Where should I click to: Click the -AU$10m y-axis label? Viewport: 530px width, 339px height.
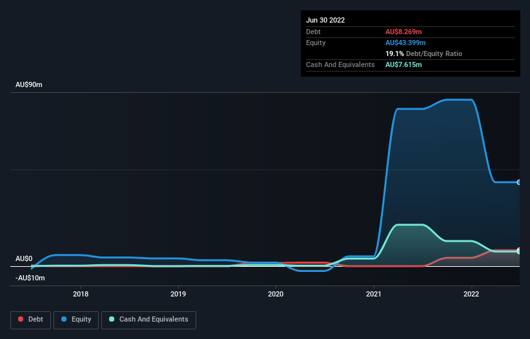tap(30, 278)
